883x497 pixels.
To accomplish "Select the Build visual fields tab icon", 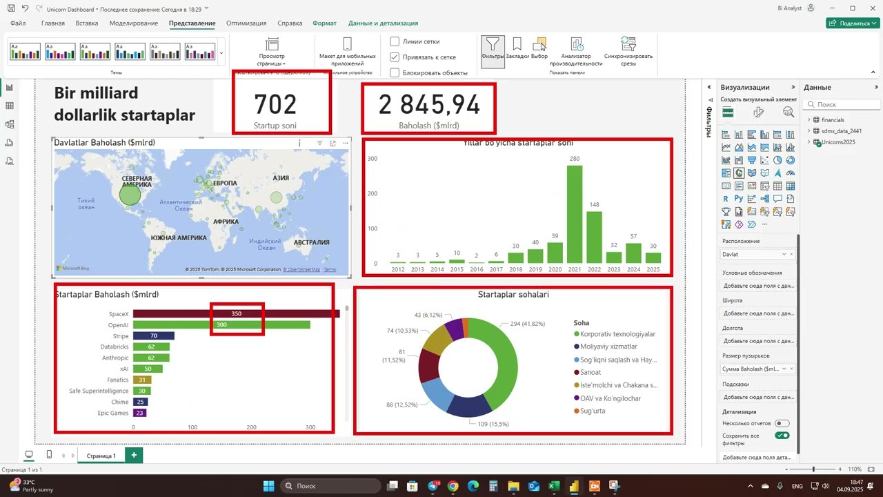I will point(728,113).
